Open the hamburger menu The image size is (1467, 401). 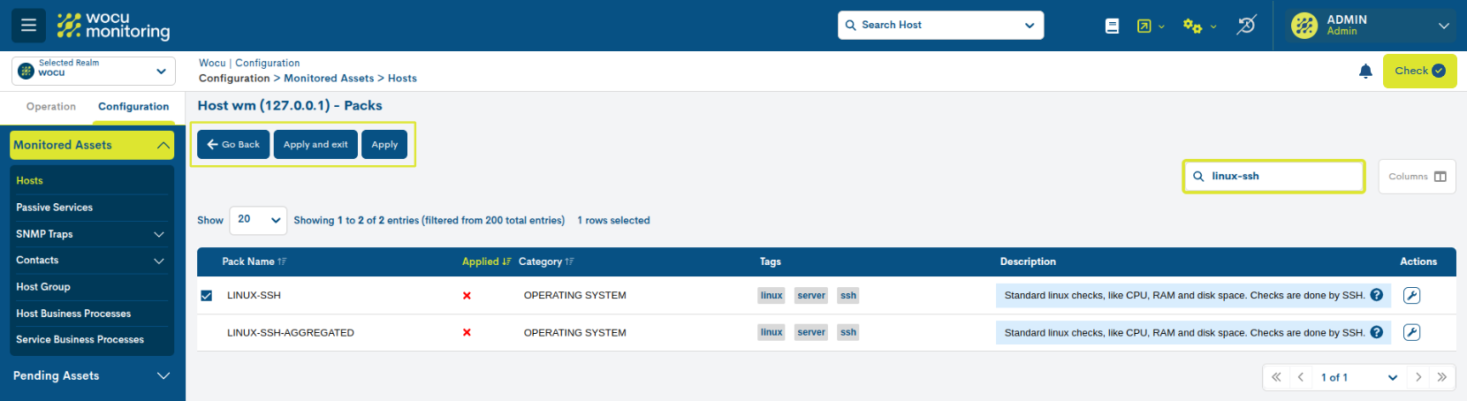pyautogui.click(x=28, y=25)
